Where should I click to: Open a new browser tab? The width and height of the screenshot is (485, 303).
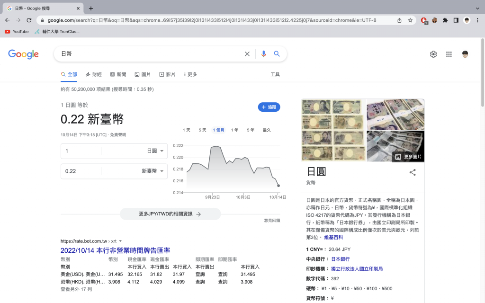90,9
